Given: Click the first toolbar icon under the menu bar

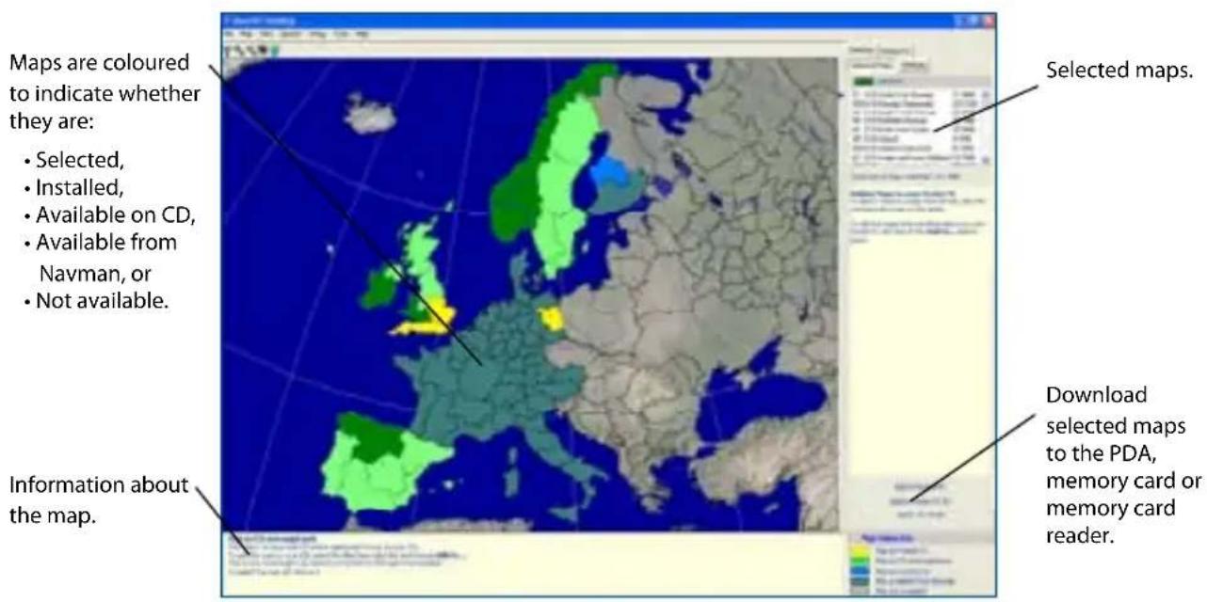Looking at the screenshot, I should pyautogui.click(x=229, y=50).
